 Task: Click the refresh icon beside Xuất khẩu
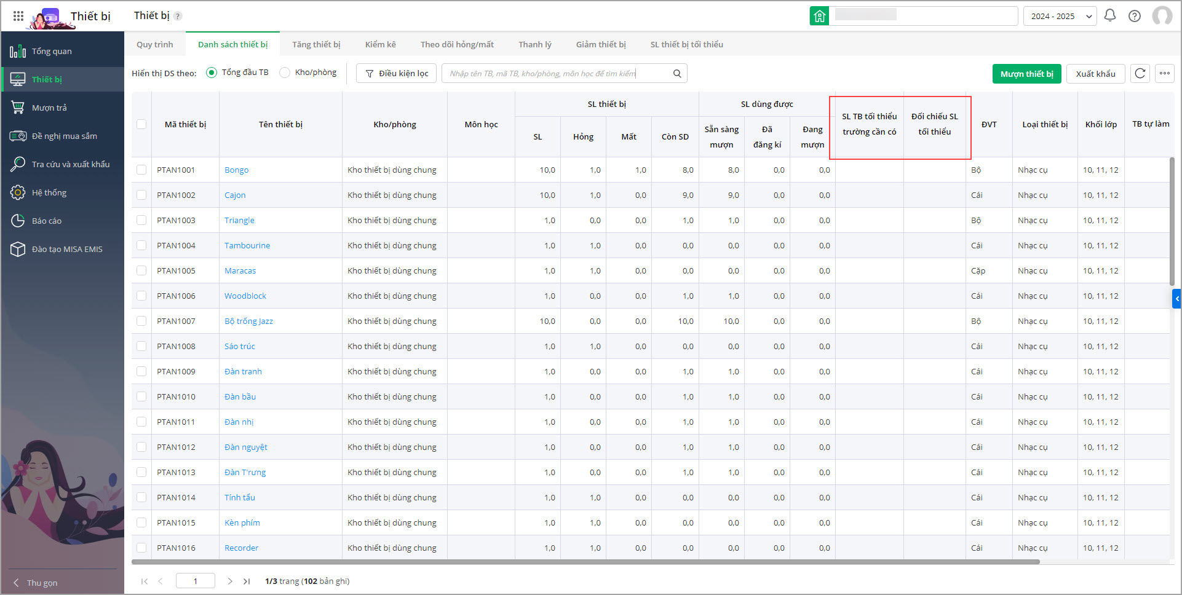(1140, 74)
